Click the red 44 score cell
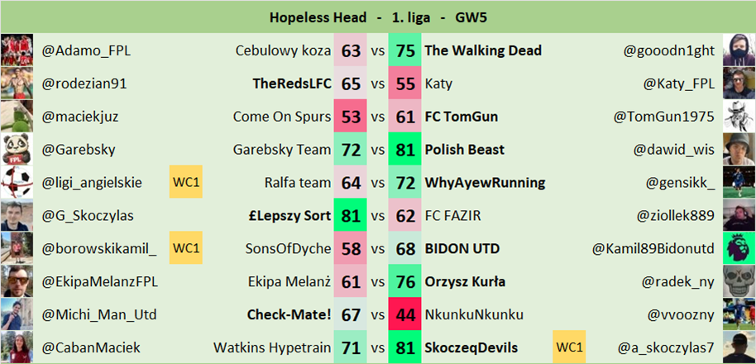Viewport: 756px width, 364px height. click(x=405, y=315)
